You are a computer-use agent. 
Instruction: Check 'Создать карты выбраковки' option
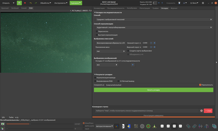(128, 51)
